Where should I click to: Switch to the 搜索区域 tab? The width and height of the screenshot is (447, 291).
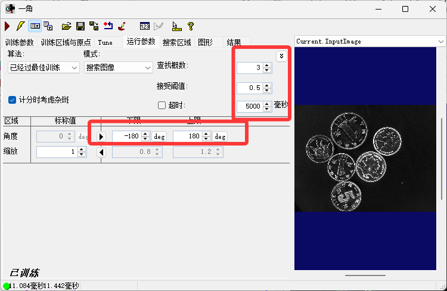pyautogui.click(x=177, y=42)
